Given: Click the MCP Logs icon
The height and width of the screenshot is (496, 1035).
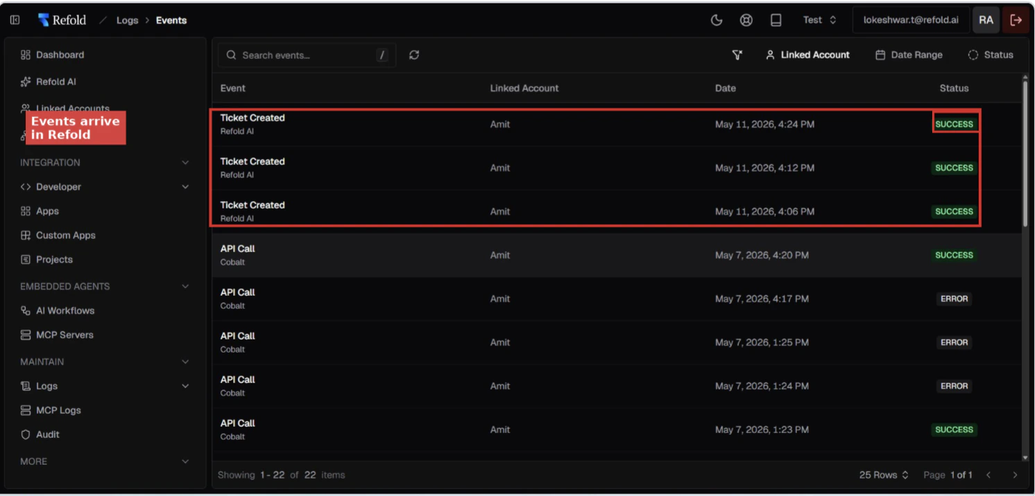Looking at the screenshot, I should pos(26,410).
